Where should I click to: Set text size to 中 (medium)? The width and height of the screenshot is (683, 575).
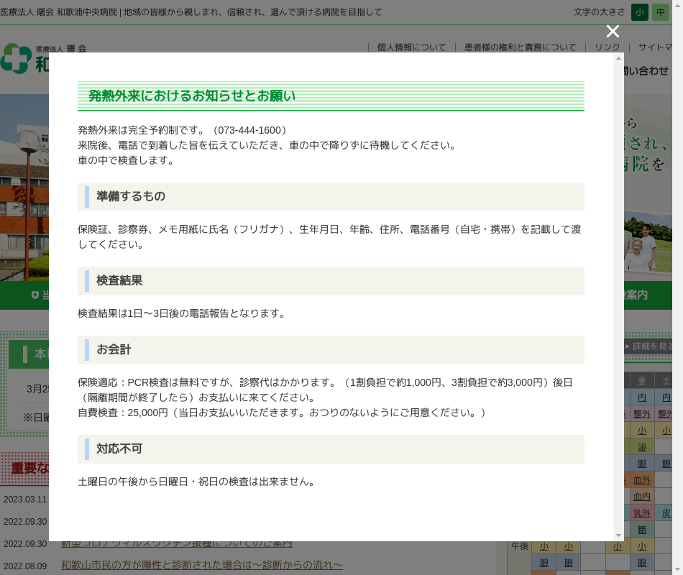click(x=660, y=12)
